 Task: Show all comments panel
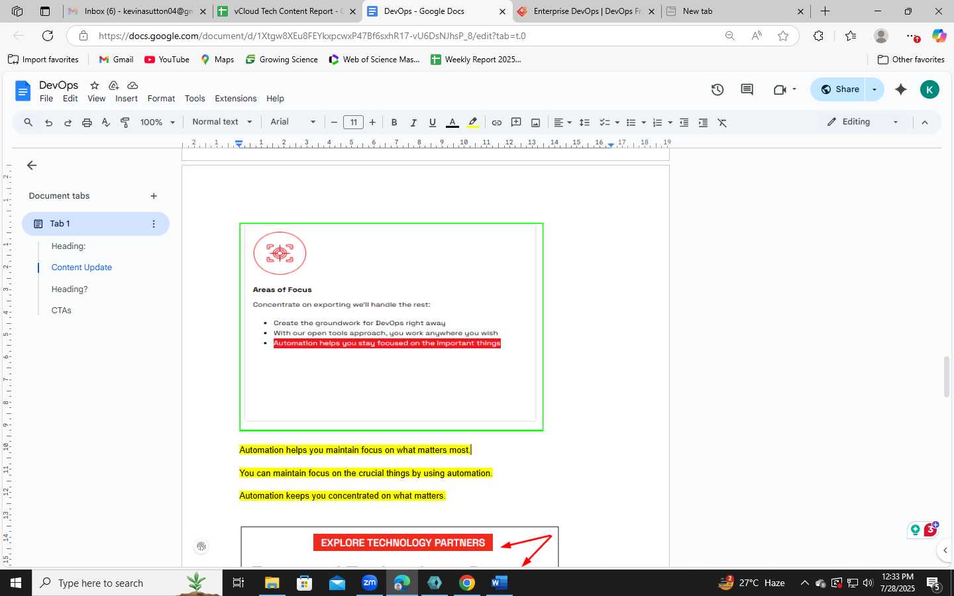(x=747, y=89)
